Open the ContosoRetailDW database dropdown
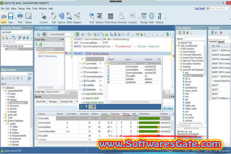The width and height of the screenshot is (231, 154). pyautogui.click(x=71, y=34)
